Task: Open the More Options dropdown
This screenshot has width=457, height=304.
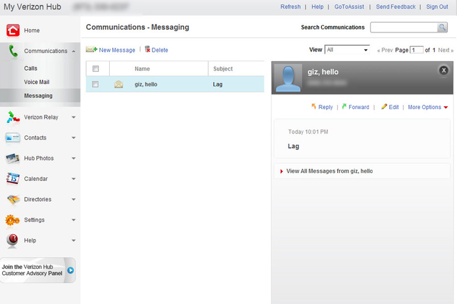Action: pyautogui.click(x=427, y=107)
